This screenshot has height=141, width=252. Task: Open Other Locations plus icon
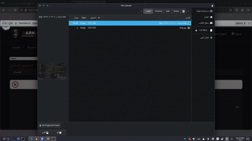[x=211, y=38]
